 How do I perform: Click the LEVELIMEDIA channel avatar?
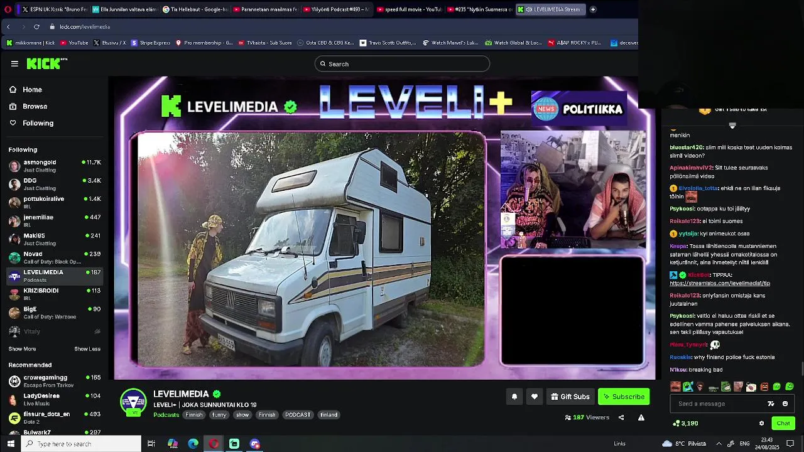coord(133,402)
